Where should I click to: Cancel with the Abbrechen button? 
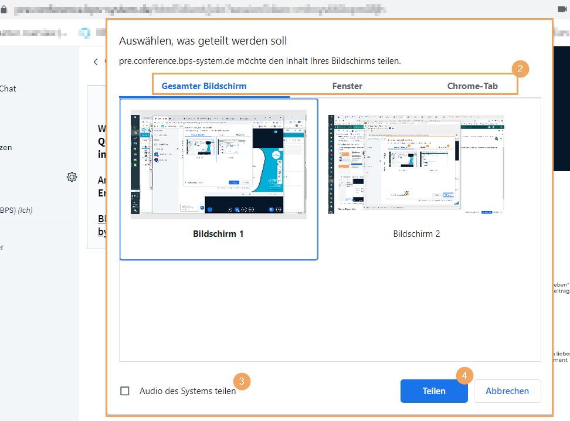pyautogui.click(x=507, y=391)
